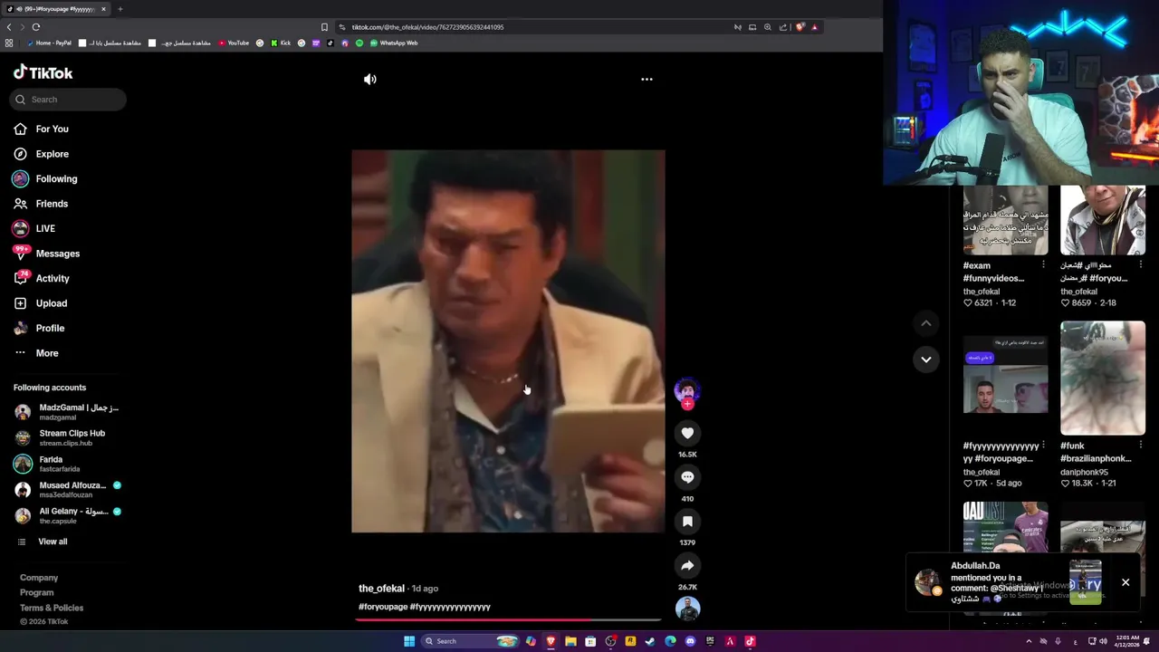Open the MadzGamal following account
This screenshot has height=652, width=1159.
point(68,412)
